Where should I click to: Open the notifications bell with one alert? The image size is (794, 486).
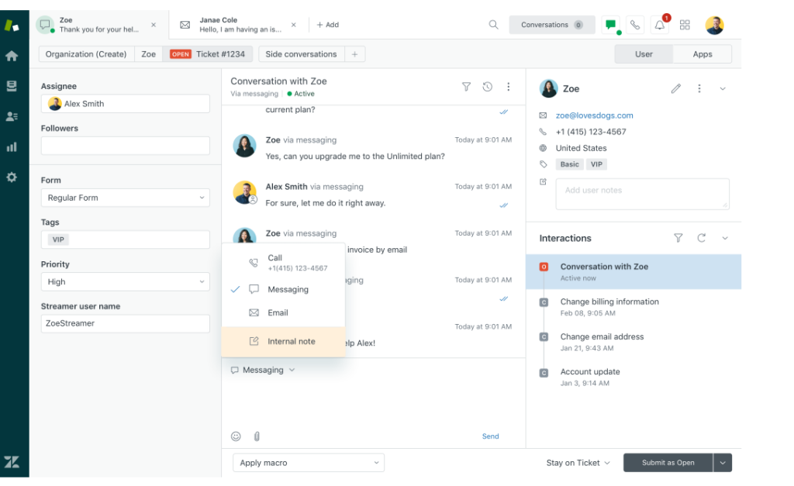point(659,24)
